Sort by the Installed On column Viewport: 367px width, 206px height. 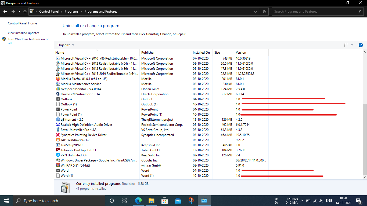pyautogui.click(x=202, y=53)
